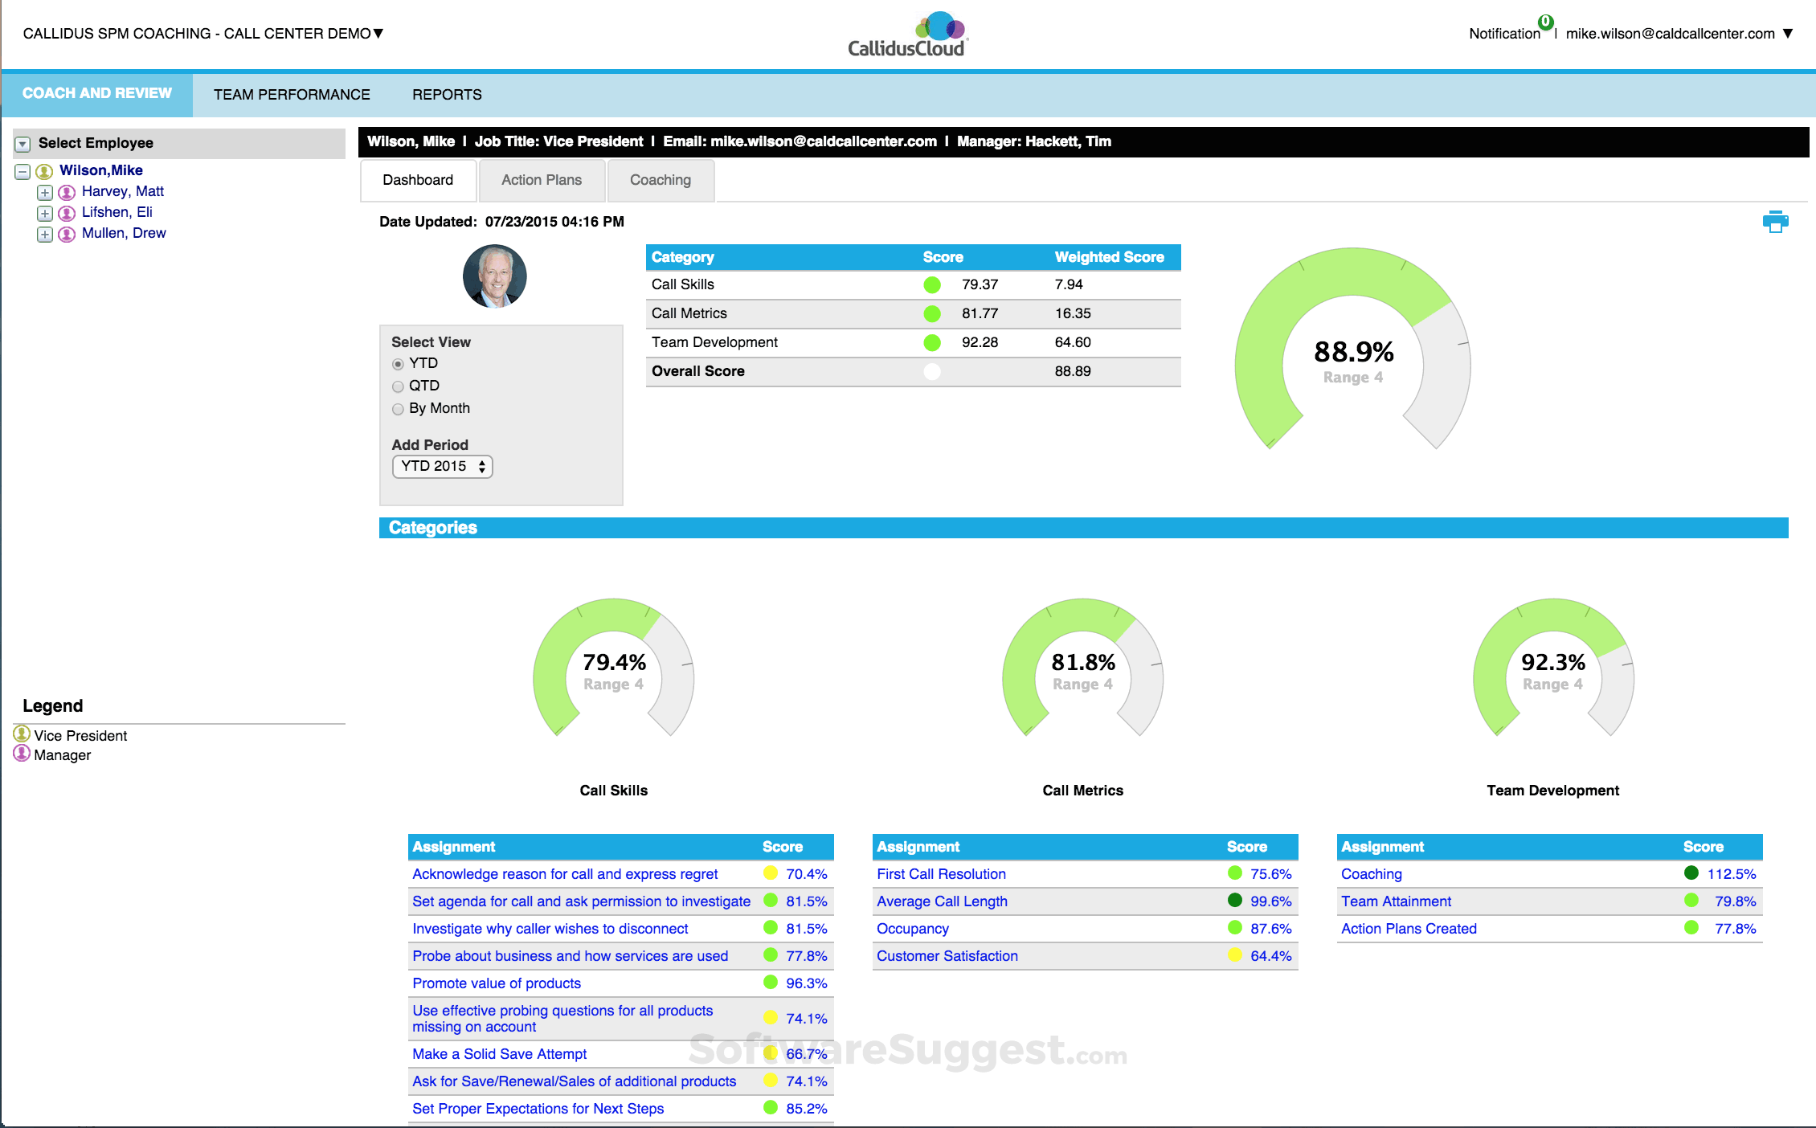Click the Manager legend icon
1816x1128 pixels.
21,754
